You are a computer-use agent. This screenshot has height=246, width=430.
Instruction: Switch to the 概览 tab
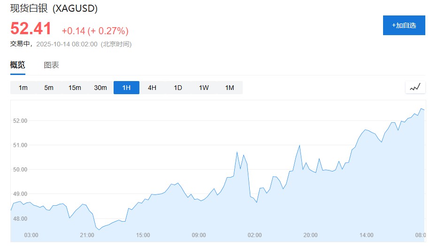(18, 65)
